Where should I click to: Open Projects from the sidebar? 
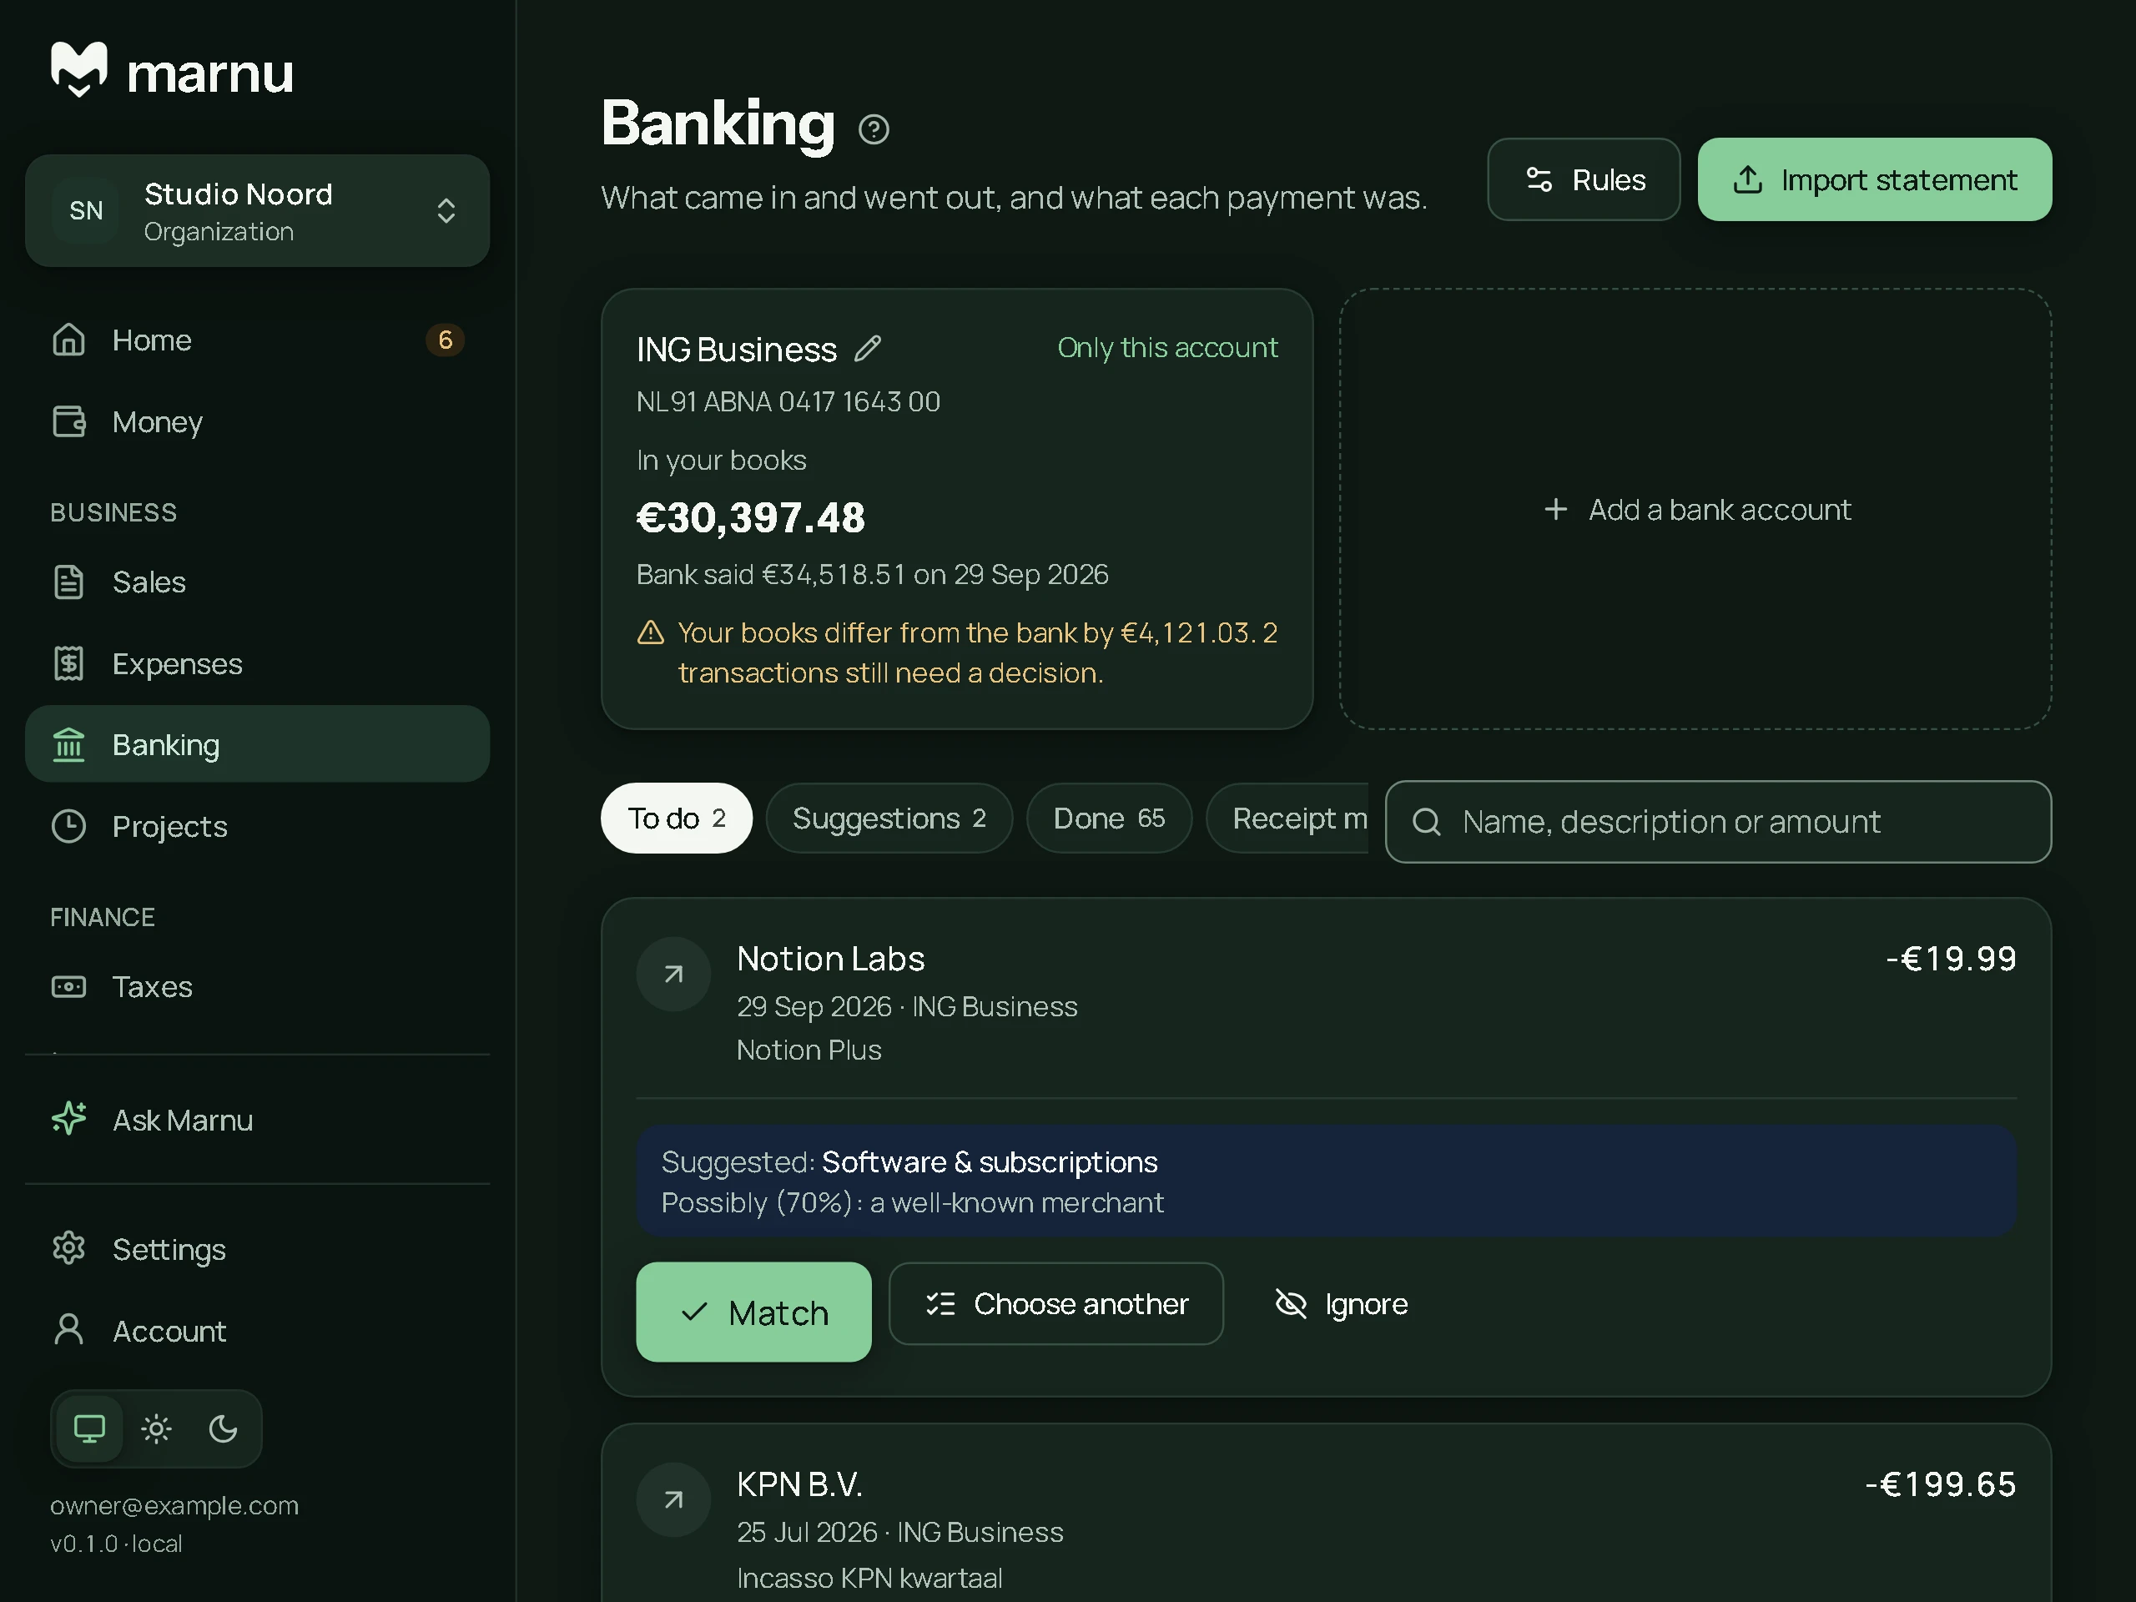click(x=257, y=827)
